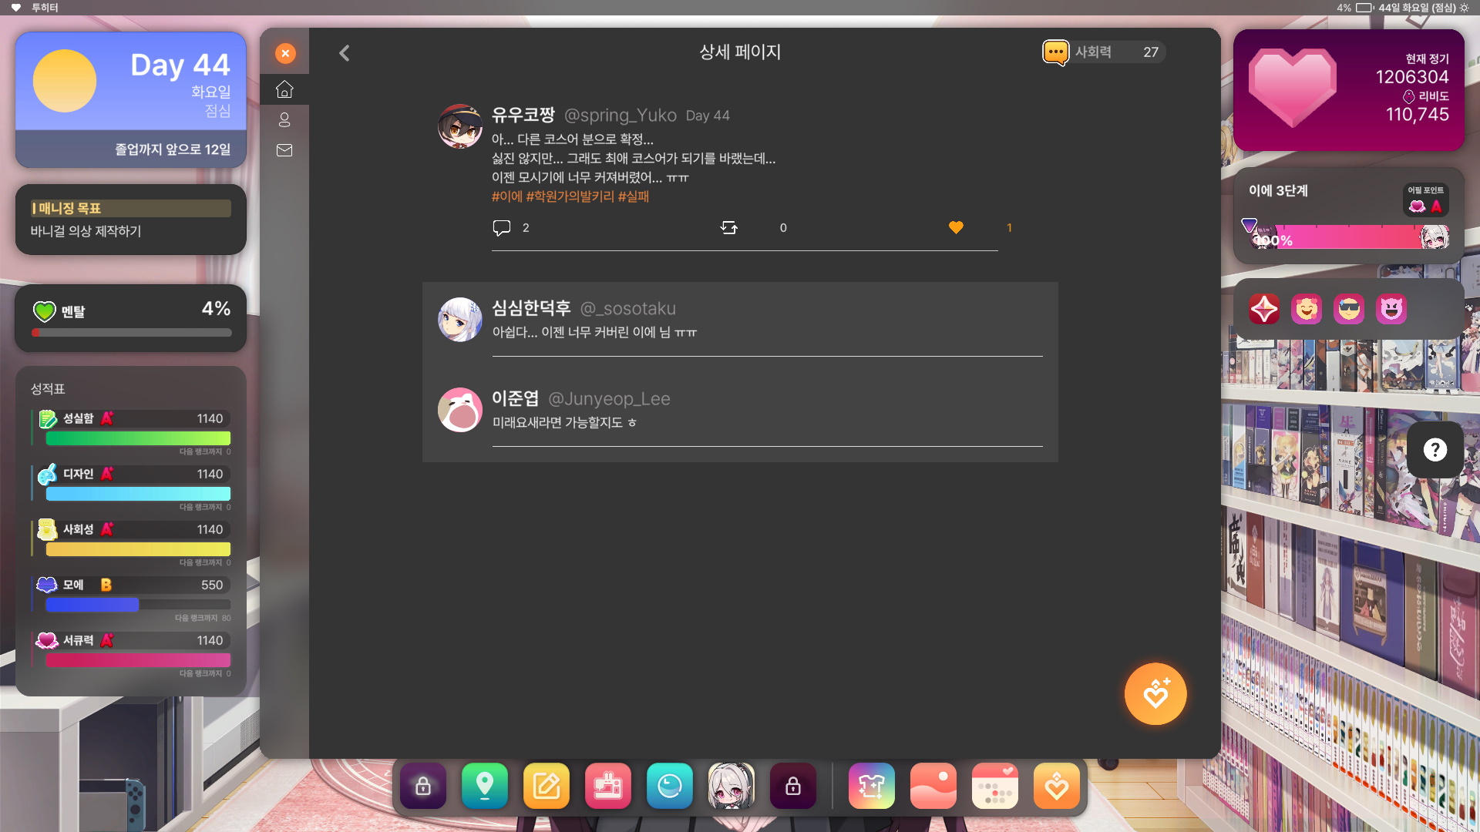The height and width of the screenshot is (832, 1480).
Task: Go back with the left chevron arrow
Action: tap(345, 52)
